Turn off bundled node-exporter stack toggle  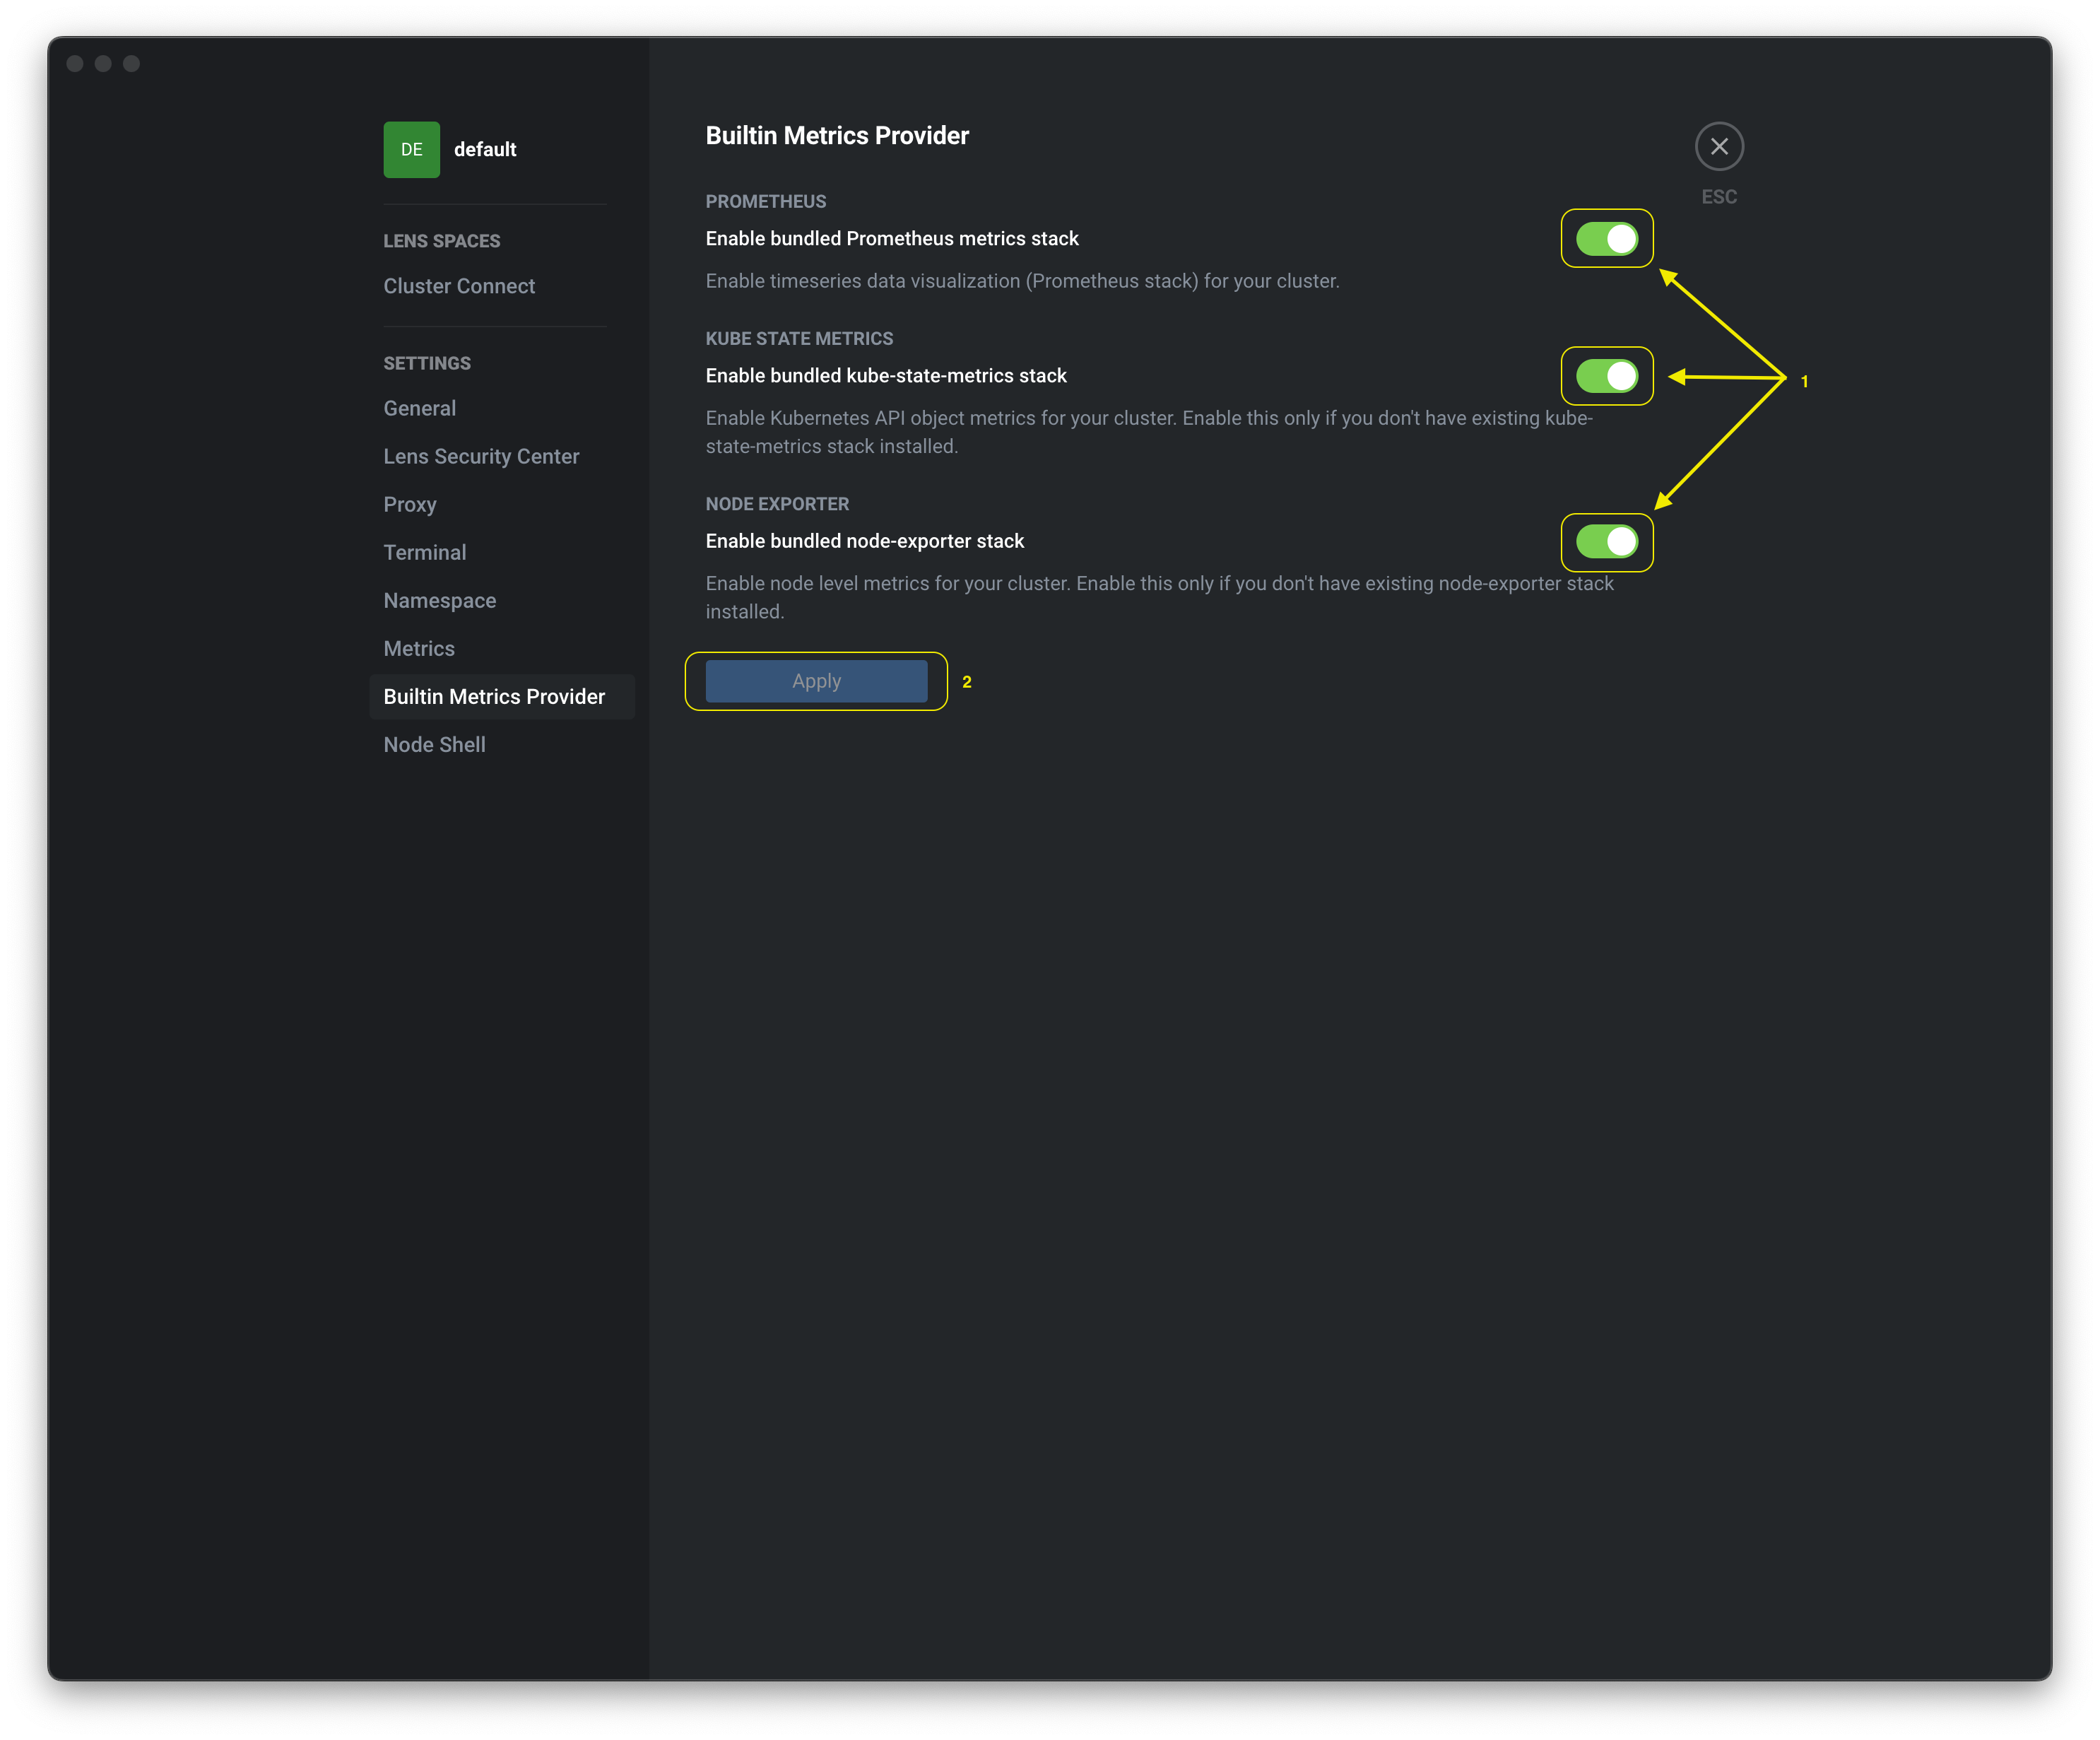[1606, 542]
